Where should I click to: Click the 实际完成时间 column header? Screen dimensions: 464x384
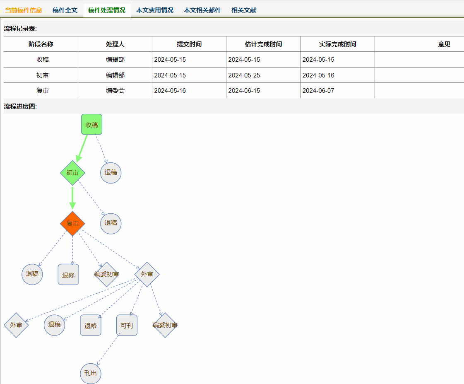pyautogui.click(x=338, y=44)
